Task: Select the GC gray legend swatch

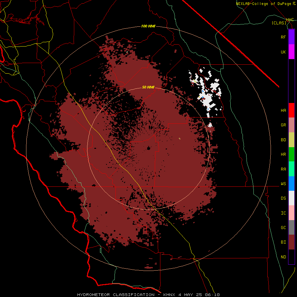Action: [291, 227]
